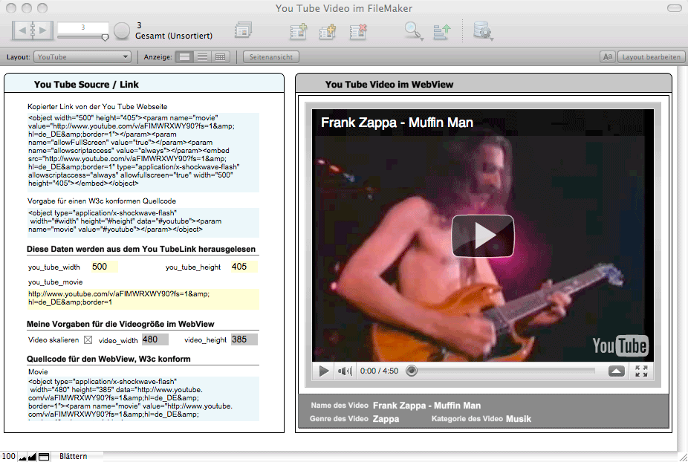Toggle the Video skalieren checkbox

point(88,340)
